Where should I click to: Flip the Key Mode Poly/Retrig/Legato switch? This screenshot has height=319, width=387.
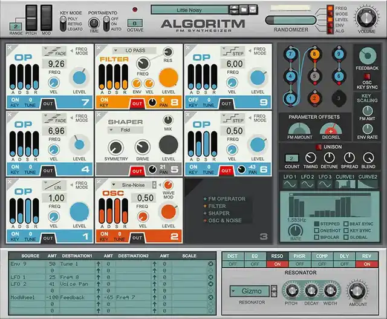point(63,24)
